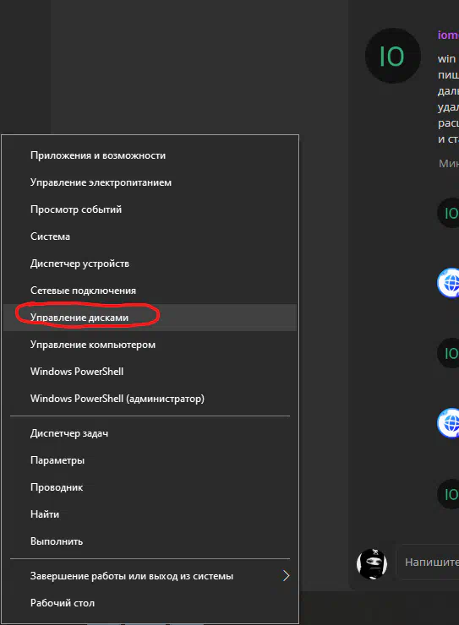459x625 pixels.
Task: Open Диспетчер задач
Action: click(150, 433)
